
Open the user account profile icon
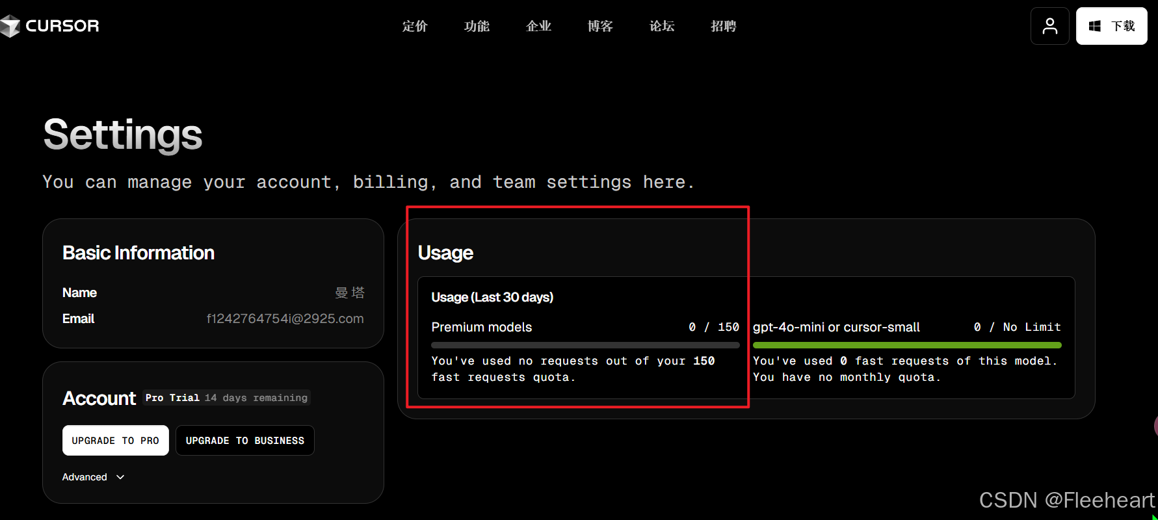click(1049, 26)
